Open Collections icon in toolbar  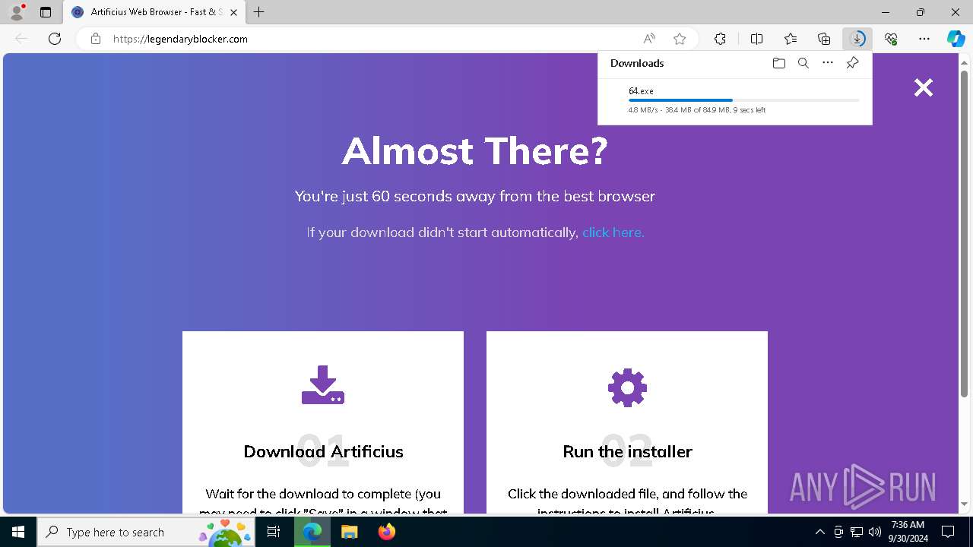(824, 39)
